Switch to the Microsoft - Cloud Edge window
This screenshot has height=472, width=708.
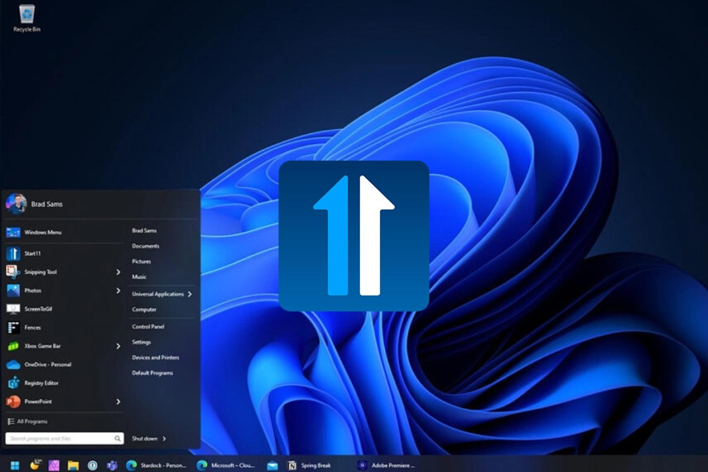(x=226, y=465)
